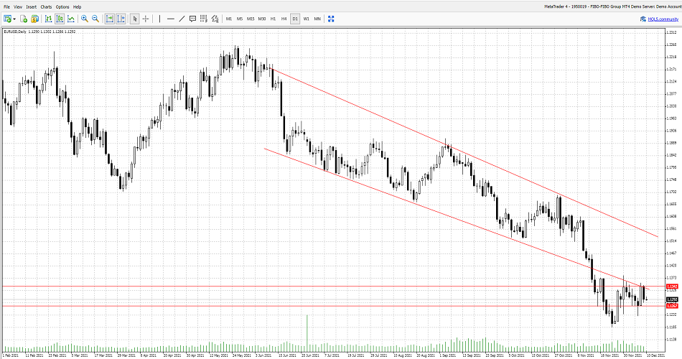This screenshot has height=359, width=682.
Task: Pick the trendline drawing tool
Action: 181,19
